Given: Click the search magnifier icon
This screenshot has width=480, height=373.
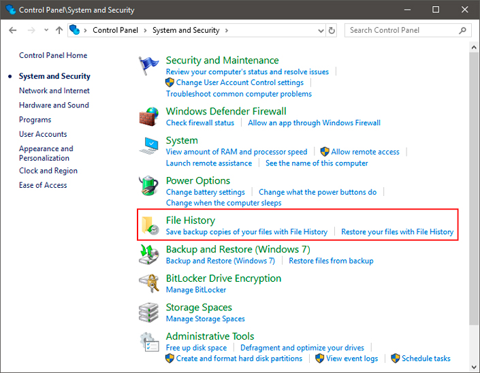Looking at the screenshot, I should point(462,31).
